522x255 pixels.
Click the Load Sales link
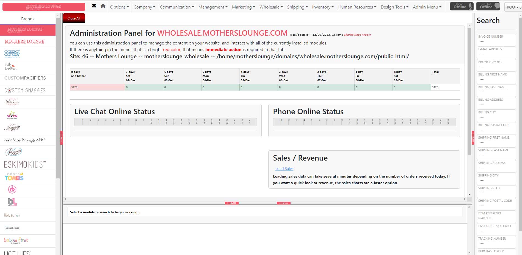(x=284, y=169)
